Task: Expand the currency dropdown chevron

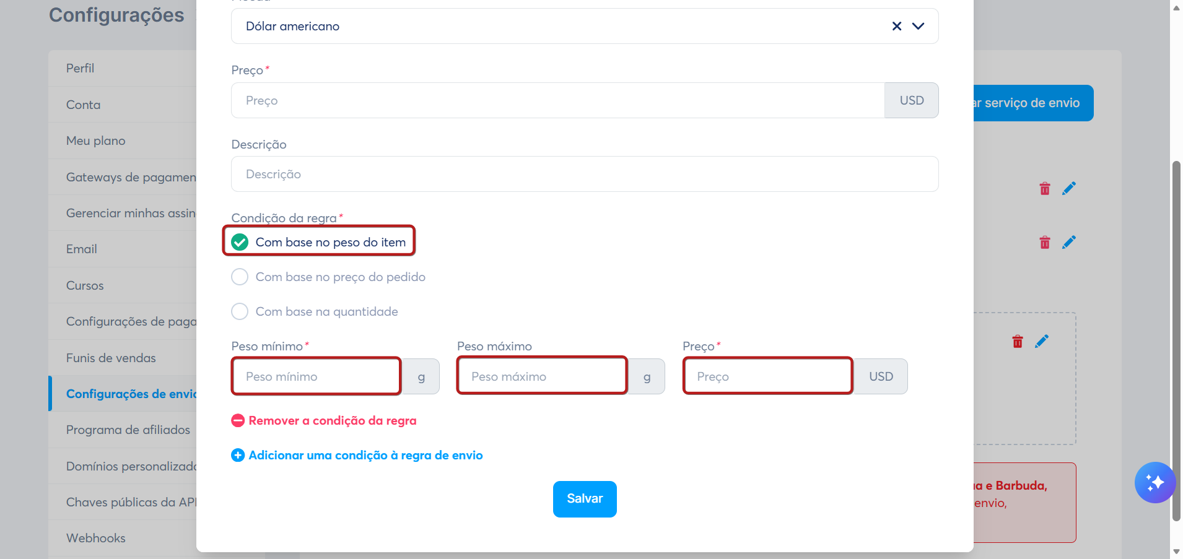Action: [x=919, y=26]
